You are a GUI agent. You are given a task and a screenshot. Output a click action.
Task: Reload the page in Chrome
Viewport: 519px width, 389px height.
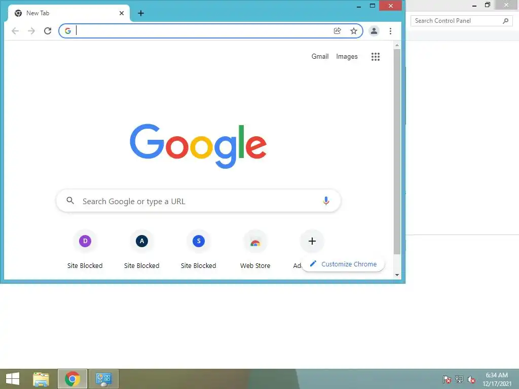(x=48, y=31)
